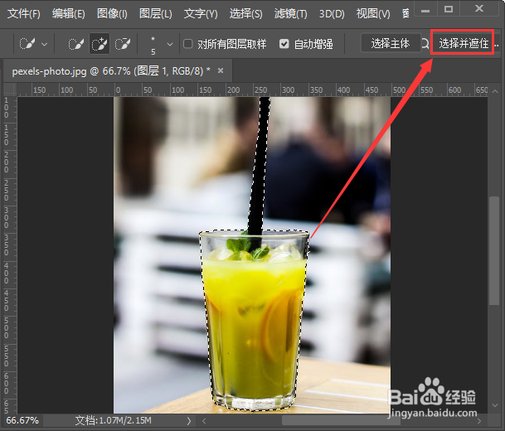Viewport: 505px width, 431px height.
Task: Click the 选择并遮住 button
Action: [x=464, y=43]
